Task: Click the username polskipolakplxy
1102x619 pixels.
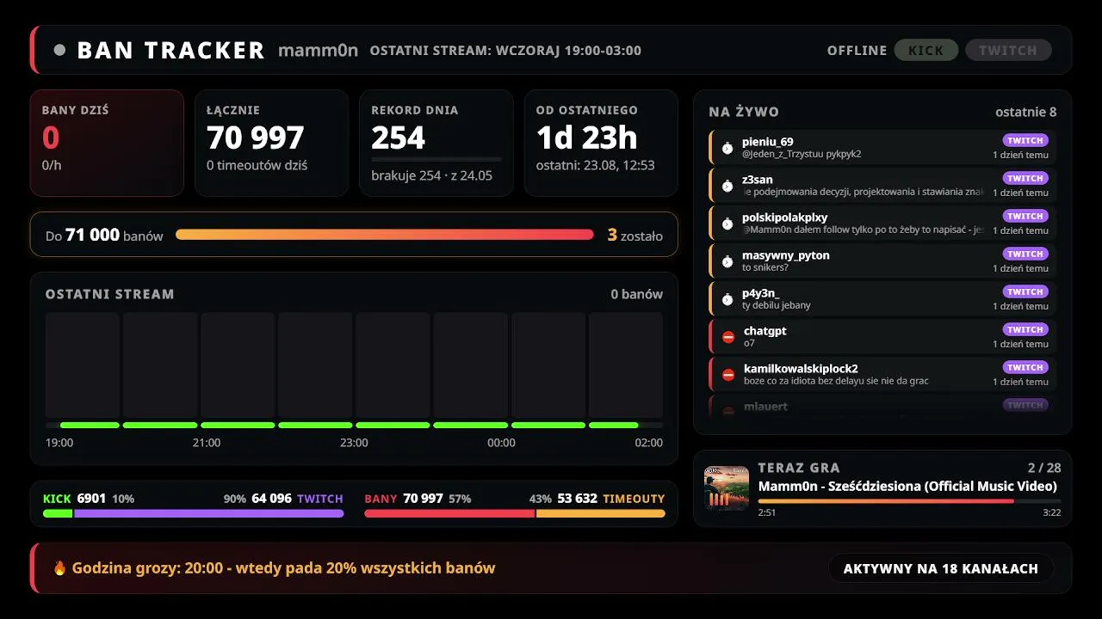Action: [784, 218]
